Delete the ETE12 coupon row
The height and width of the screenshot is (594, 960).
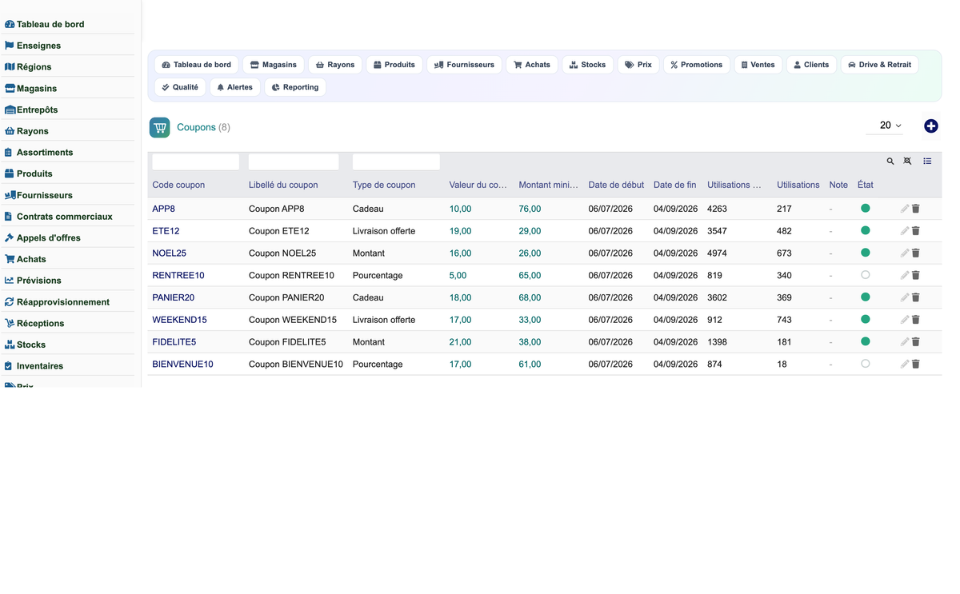(916, 231)
